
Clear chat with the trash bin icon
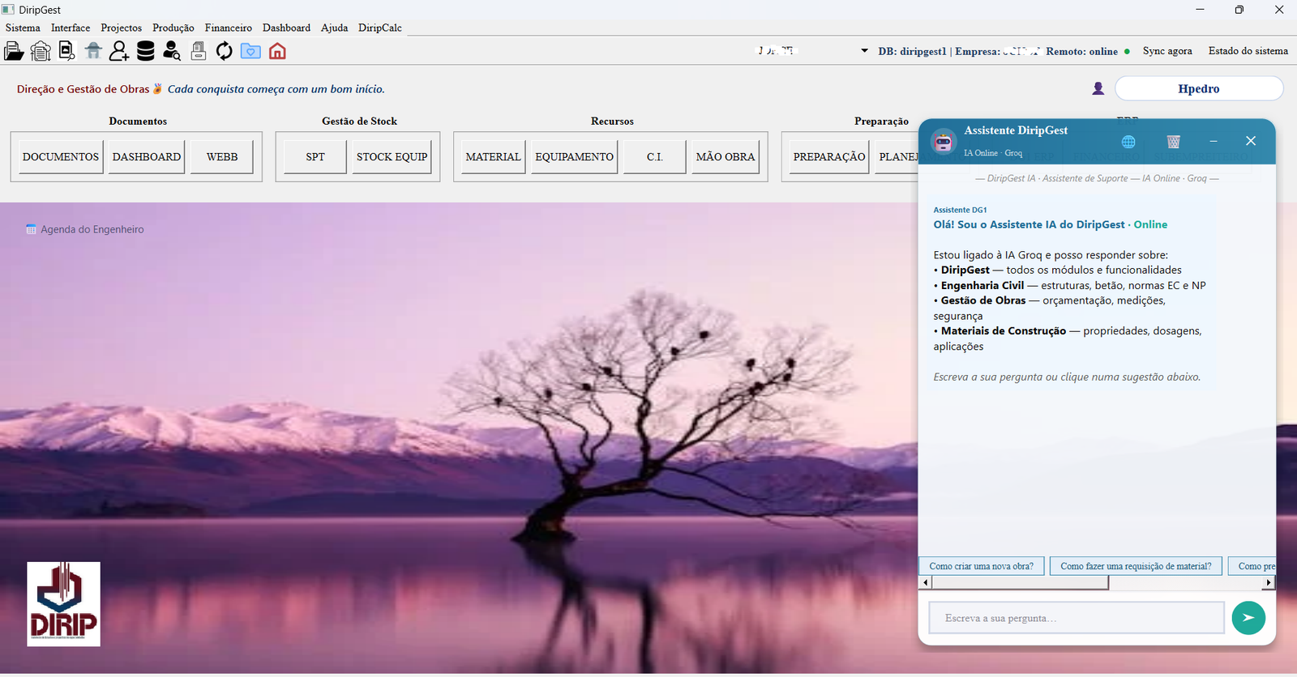coord(1173,142)
